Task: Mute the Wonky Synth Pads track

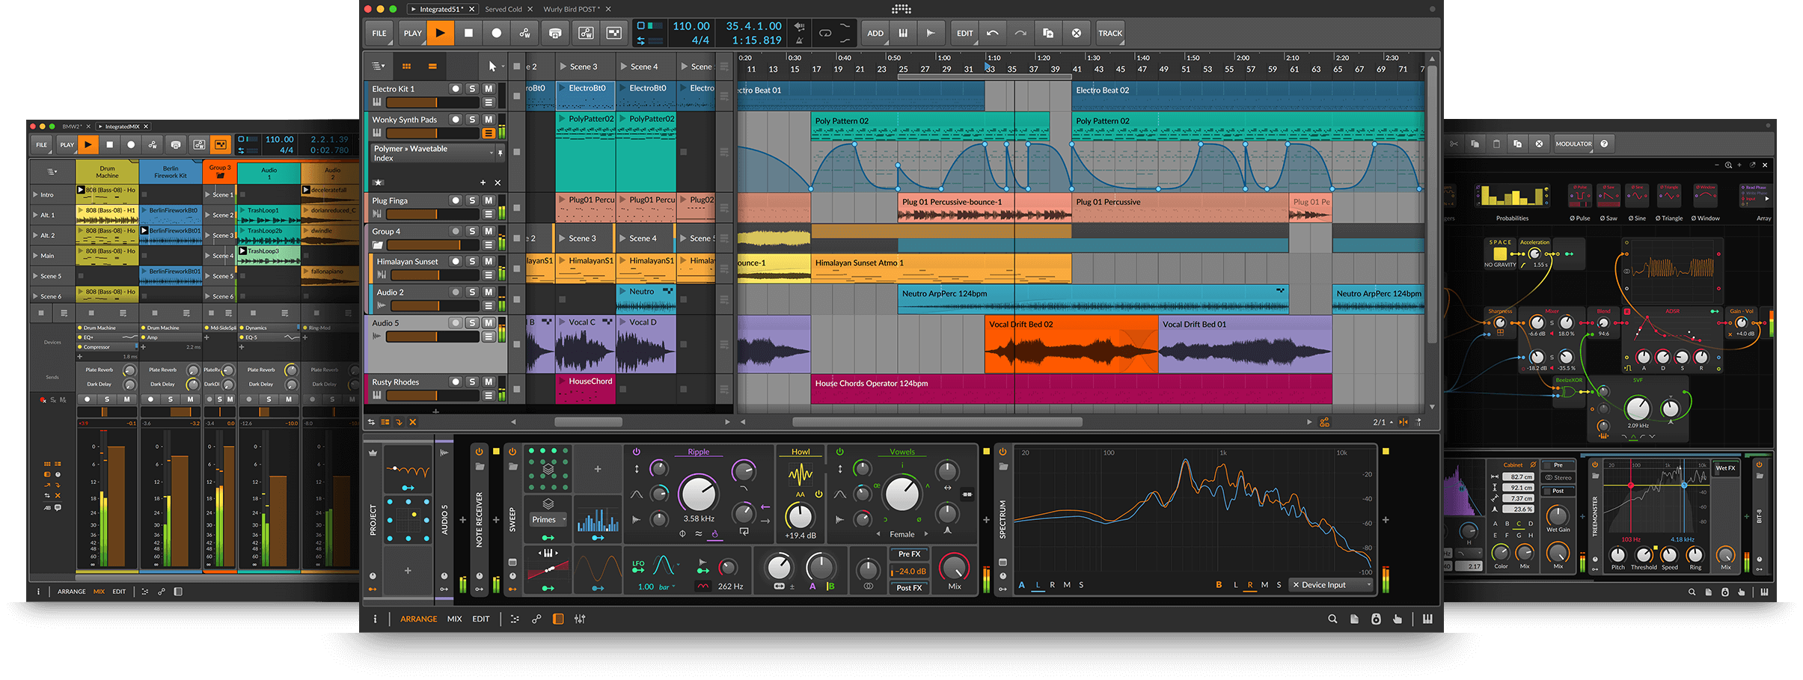Action: point(489,119)
